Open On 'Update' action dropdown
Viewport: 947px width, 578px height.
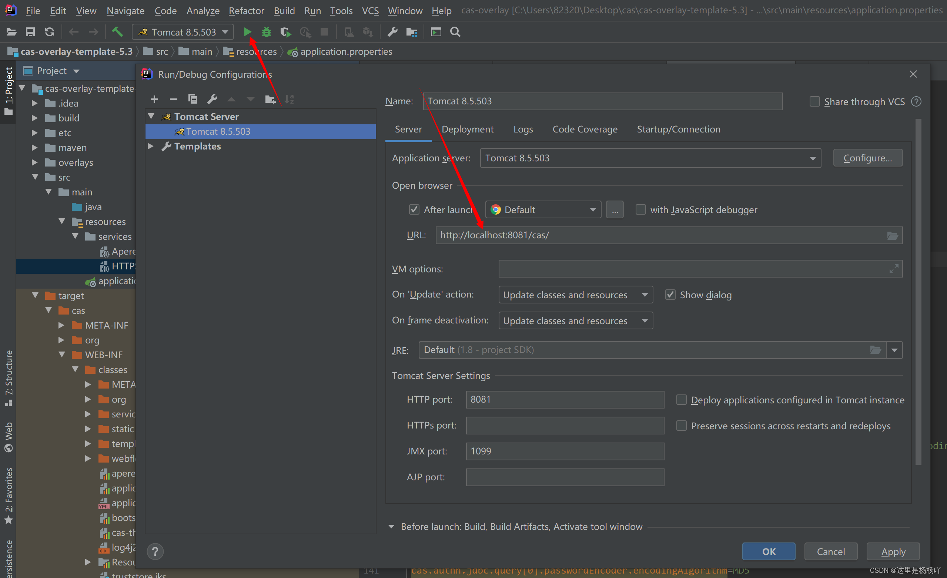coord(575,295)
